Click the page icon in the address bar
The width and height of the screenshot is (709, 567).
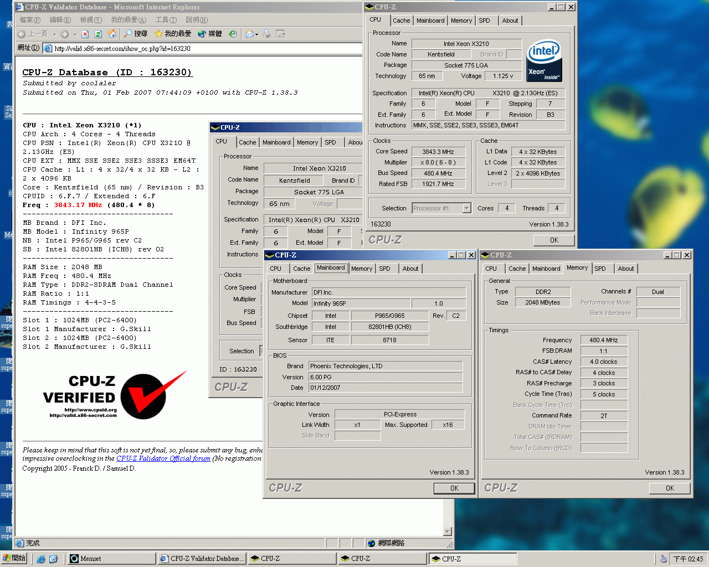click(48, 48)
